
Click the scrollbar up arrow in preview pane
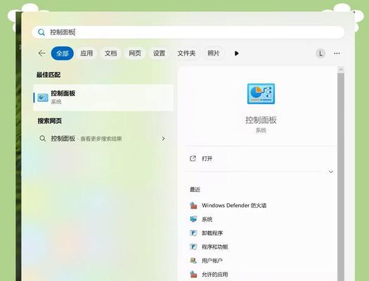[x=340, y=70]
